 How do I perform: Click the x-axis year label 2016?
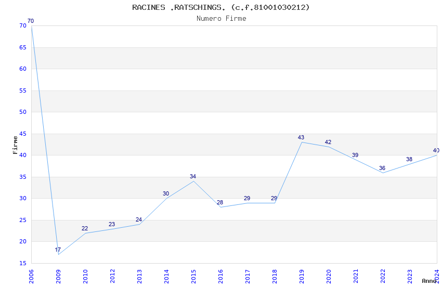(x=220, y=277)
